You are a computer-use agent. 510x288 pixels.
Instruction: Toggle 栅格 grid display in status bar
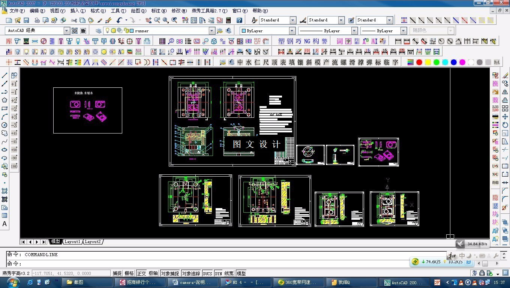coord(129,273)
